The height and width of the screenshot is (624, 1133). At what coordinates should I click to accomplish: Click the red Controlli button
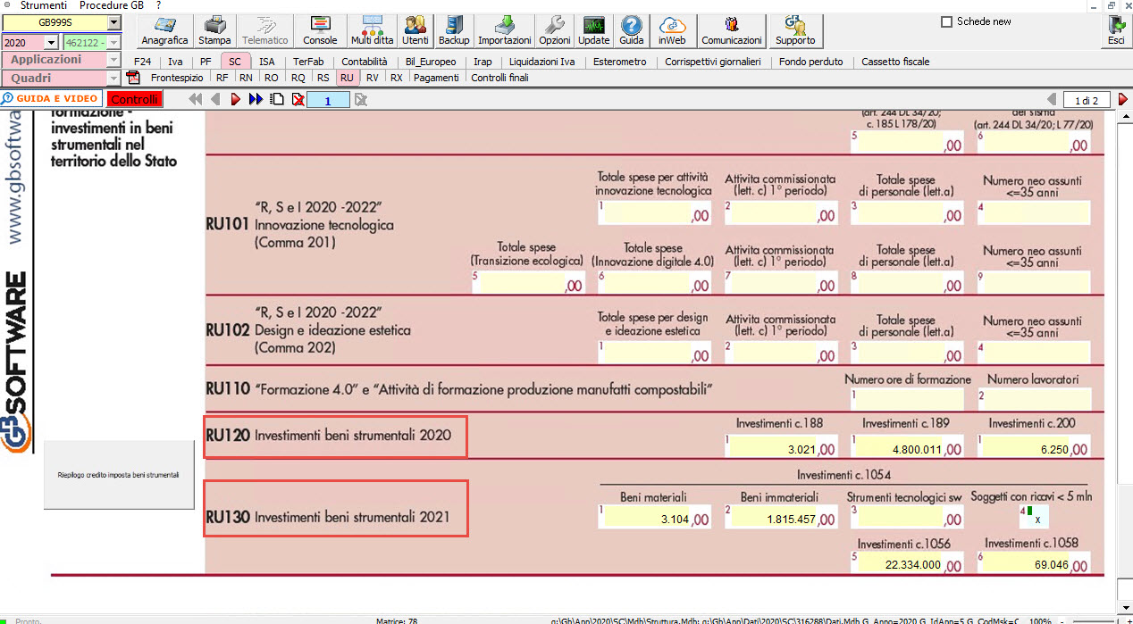[135, 99]
